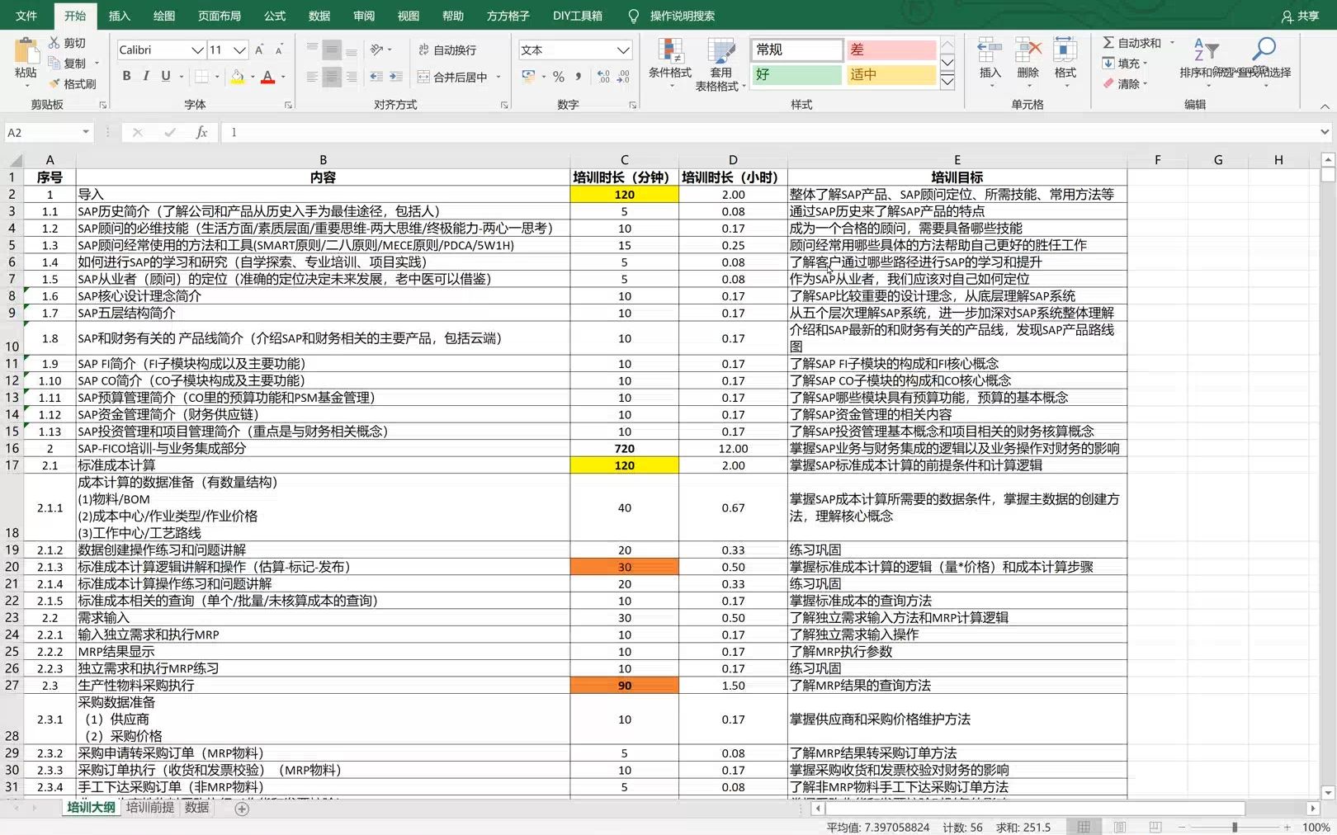Open Find and Select magnifier
The height and width of the screenshot is (835, 1337).
click(x=1264, y=50)
